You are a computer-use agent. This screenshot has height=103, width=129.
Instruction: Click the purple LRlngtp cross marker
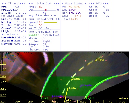click(x=81, y=86)
